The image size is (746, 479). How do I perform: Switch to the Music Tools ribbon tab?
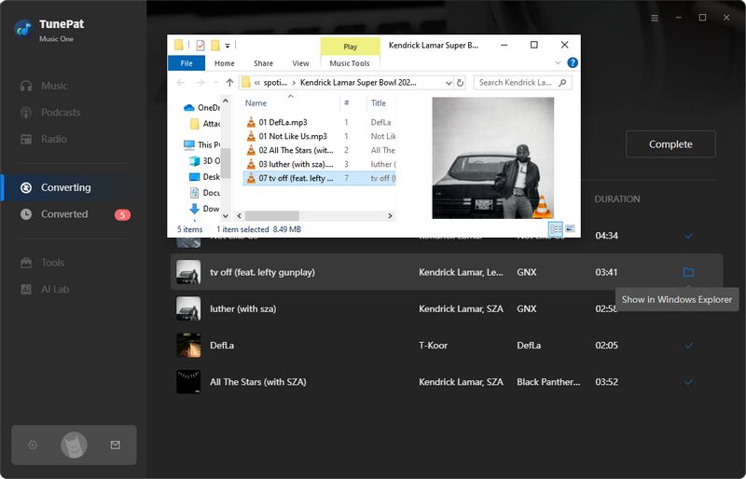tap(350, 63)
